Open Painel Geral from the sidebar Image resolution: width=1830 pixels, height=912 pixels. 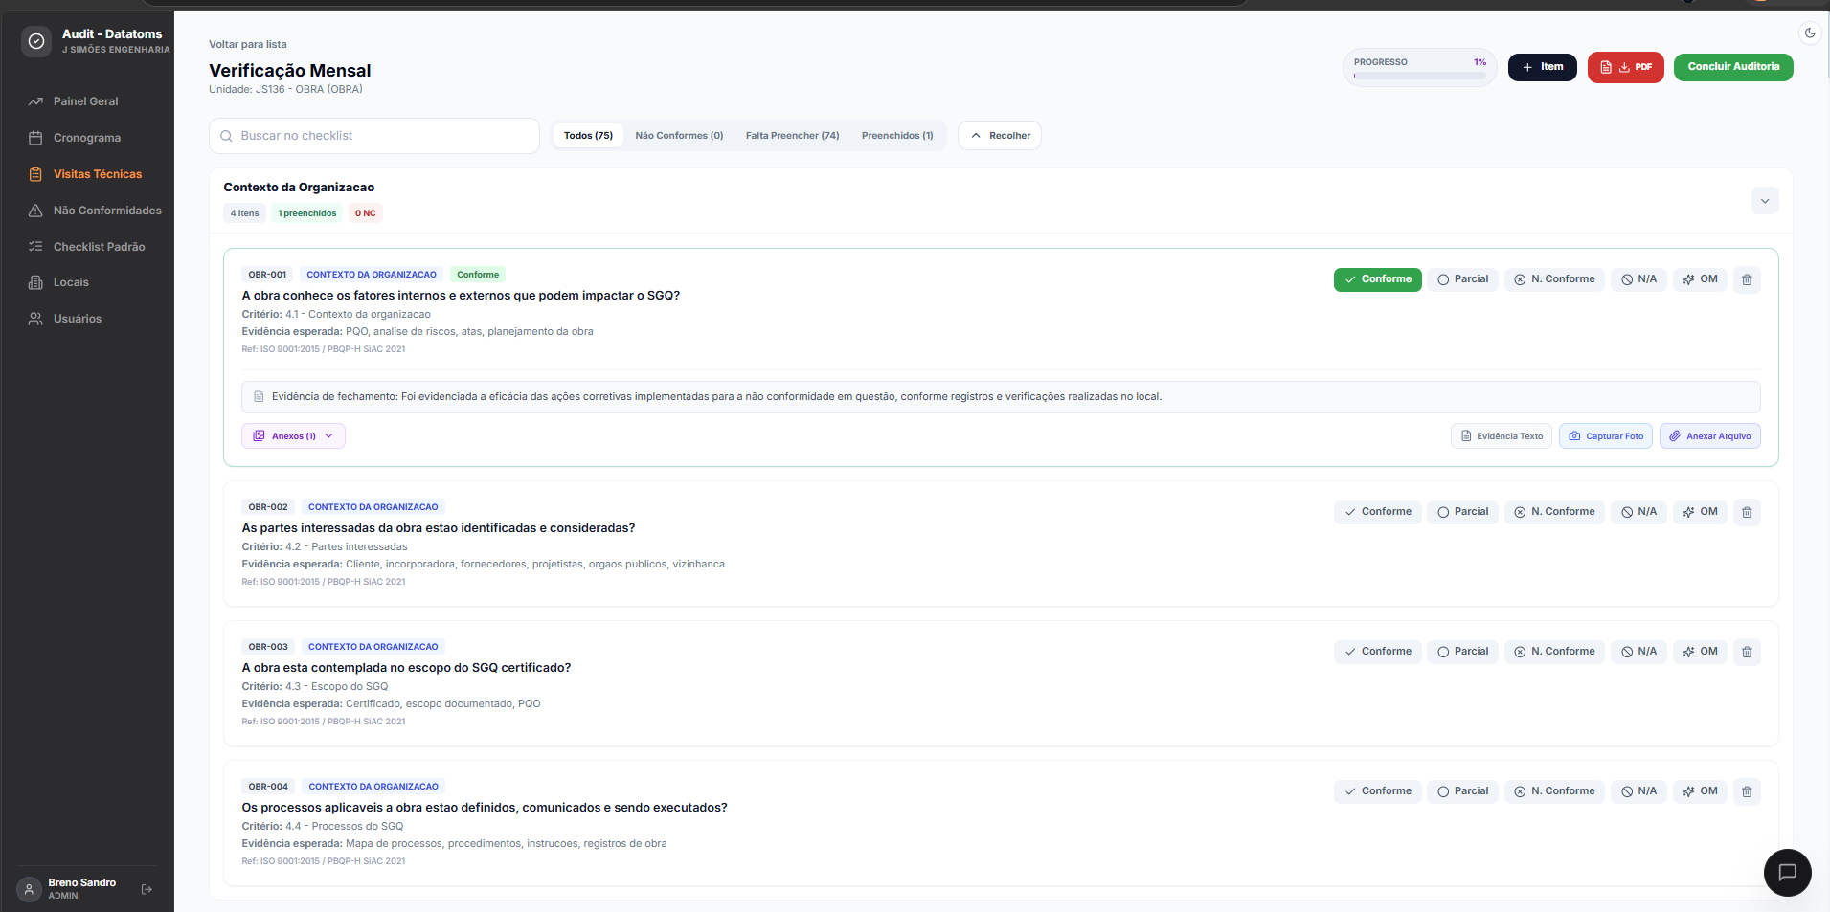point(87,101)
